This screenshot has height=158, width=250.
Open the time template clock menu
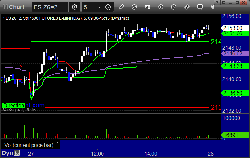(x=108, y=7)
